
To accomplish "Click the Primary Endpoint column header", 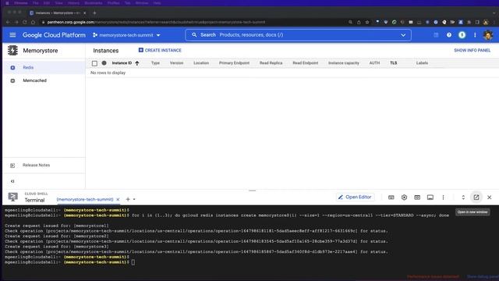I will [x=234, y=63].
